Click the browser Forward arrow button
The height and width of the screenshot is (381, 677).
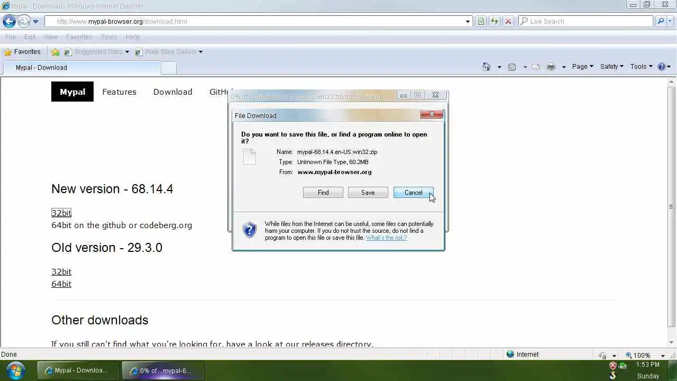coord(24,22)
